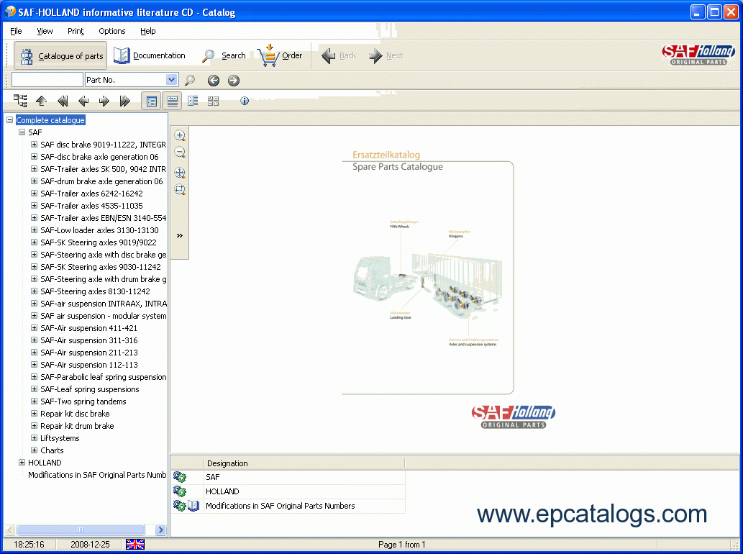Click the up one level arrow icon
Image resolution: width=743 pixels, height=554 pixels.
(x=42, y=101)
